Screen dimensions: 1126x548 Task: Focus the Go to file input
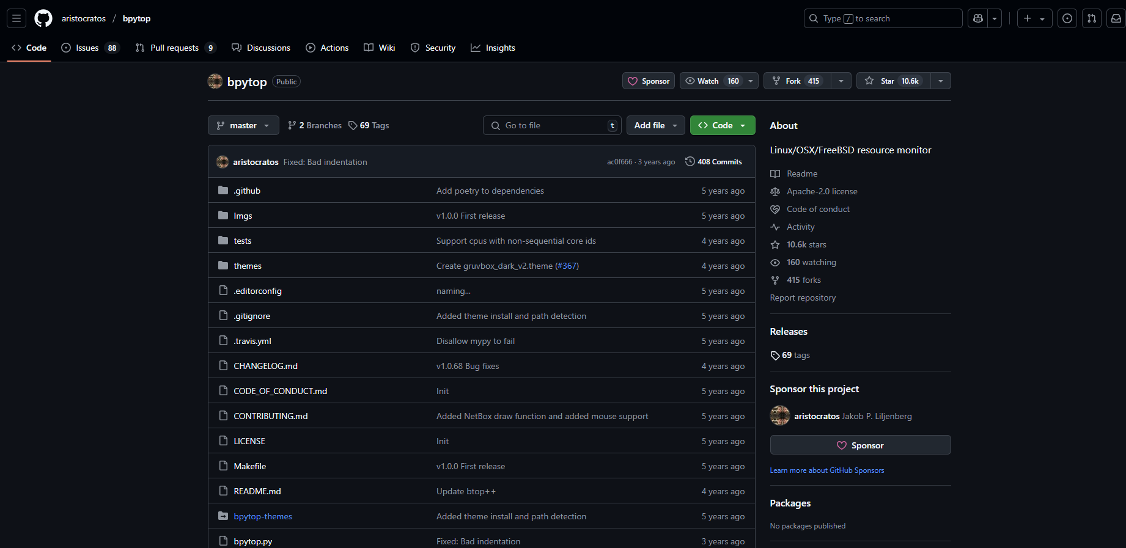pyautogui.click(x=552, y=125)
